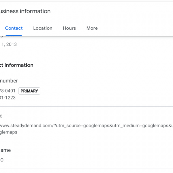Click the blue underline beneath Contact tab

coord(14,35)
